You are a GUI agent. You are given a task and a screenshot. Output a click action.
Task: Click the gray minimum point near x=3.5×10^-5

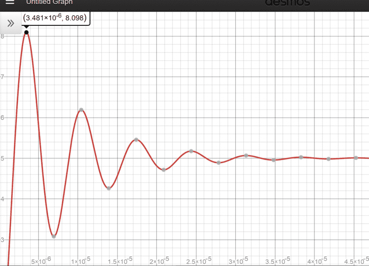pos(274,160)
